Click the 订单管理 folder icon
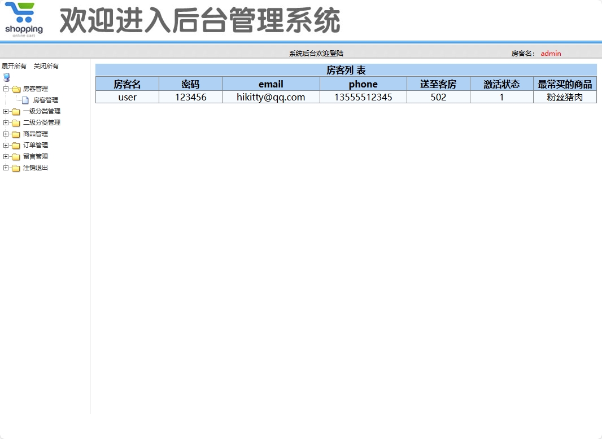The image size is (602, 439). pos(16,145)
